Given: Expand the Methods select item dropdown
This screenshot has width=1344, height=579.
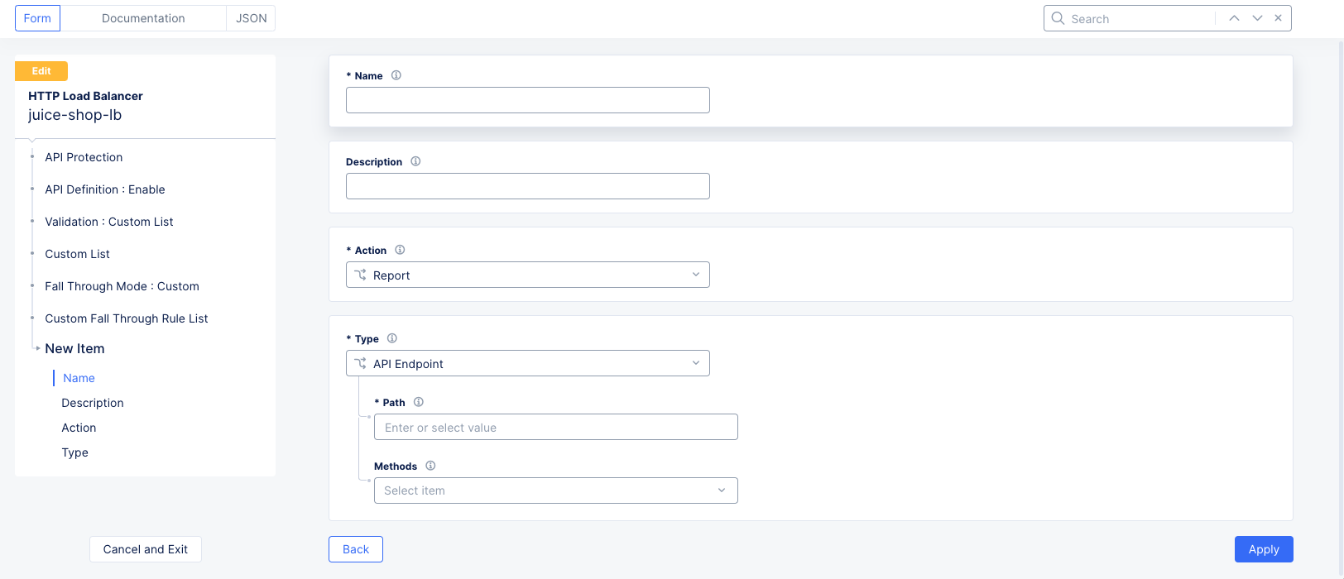Looking at the screenshot, I should point(555,490).
